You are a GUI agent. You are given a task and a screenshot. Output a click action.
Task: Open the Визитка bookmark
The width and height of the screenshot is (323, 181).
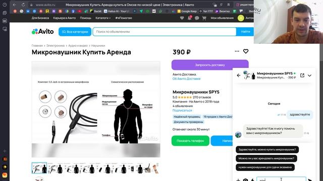pos(223,11)
